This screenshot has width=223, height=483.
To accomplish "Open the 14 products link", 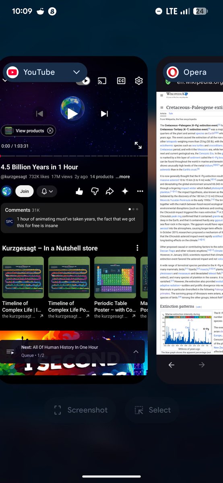I will [101, 177].
